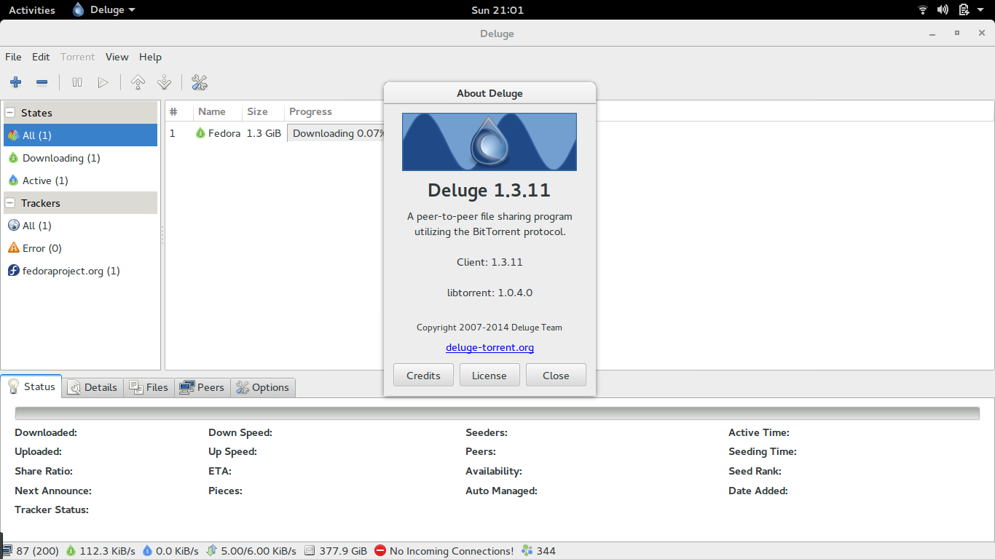This screenshot has width=995, height=559.
Task: Click the Credits button
Action: click(423, 376)
